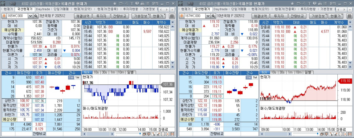Click zoom-in plus icon under right chart

pyautogui.click(x=345, y=134)
